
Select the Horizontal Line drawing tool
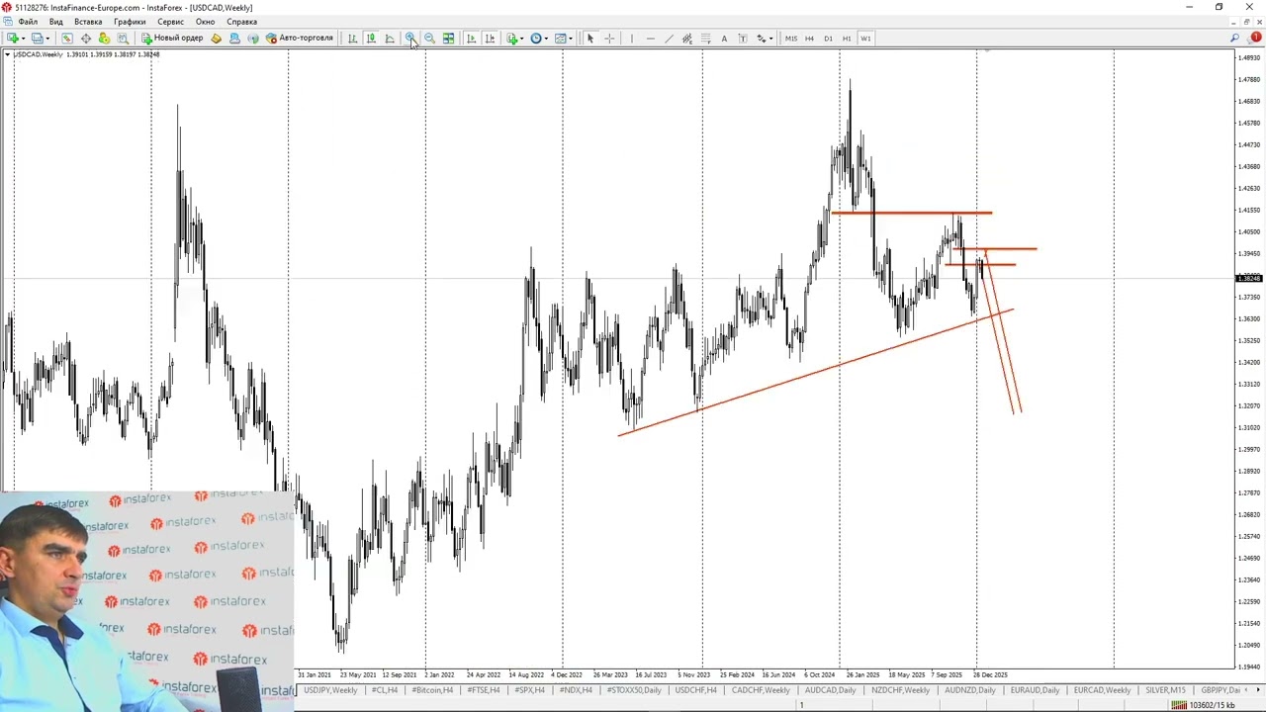[650, 39]
